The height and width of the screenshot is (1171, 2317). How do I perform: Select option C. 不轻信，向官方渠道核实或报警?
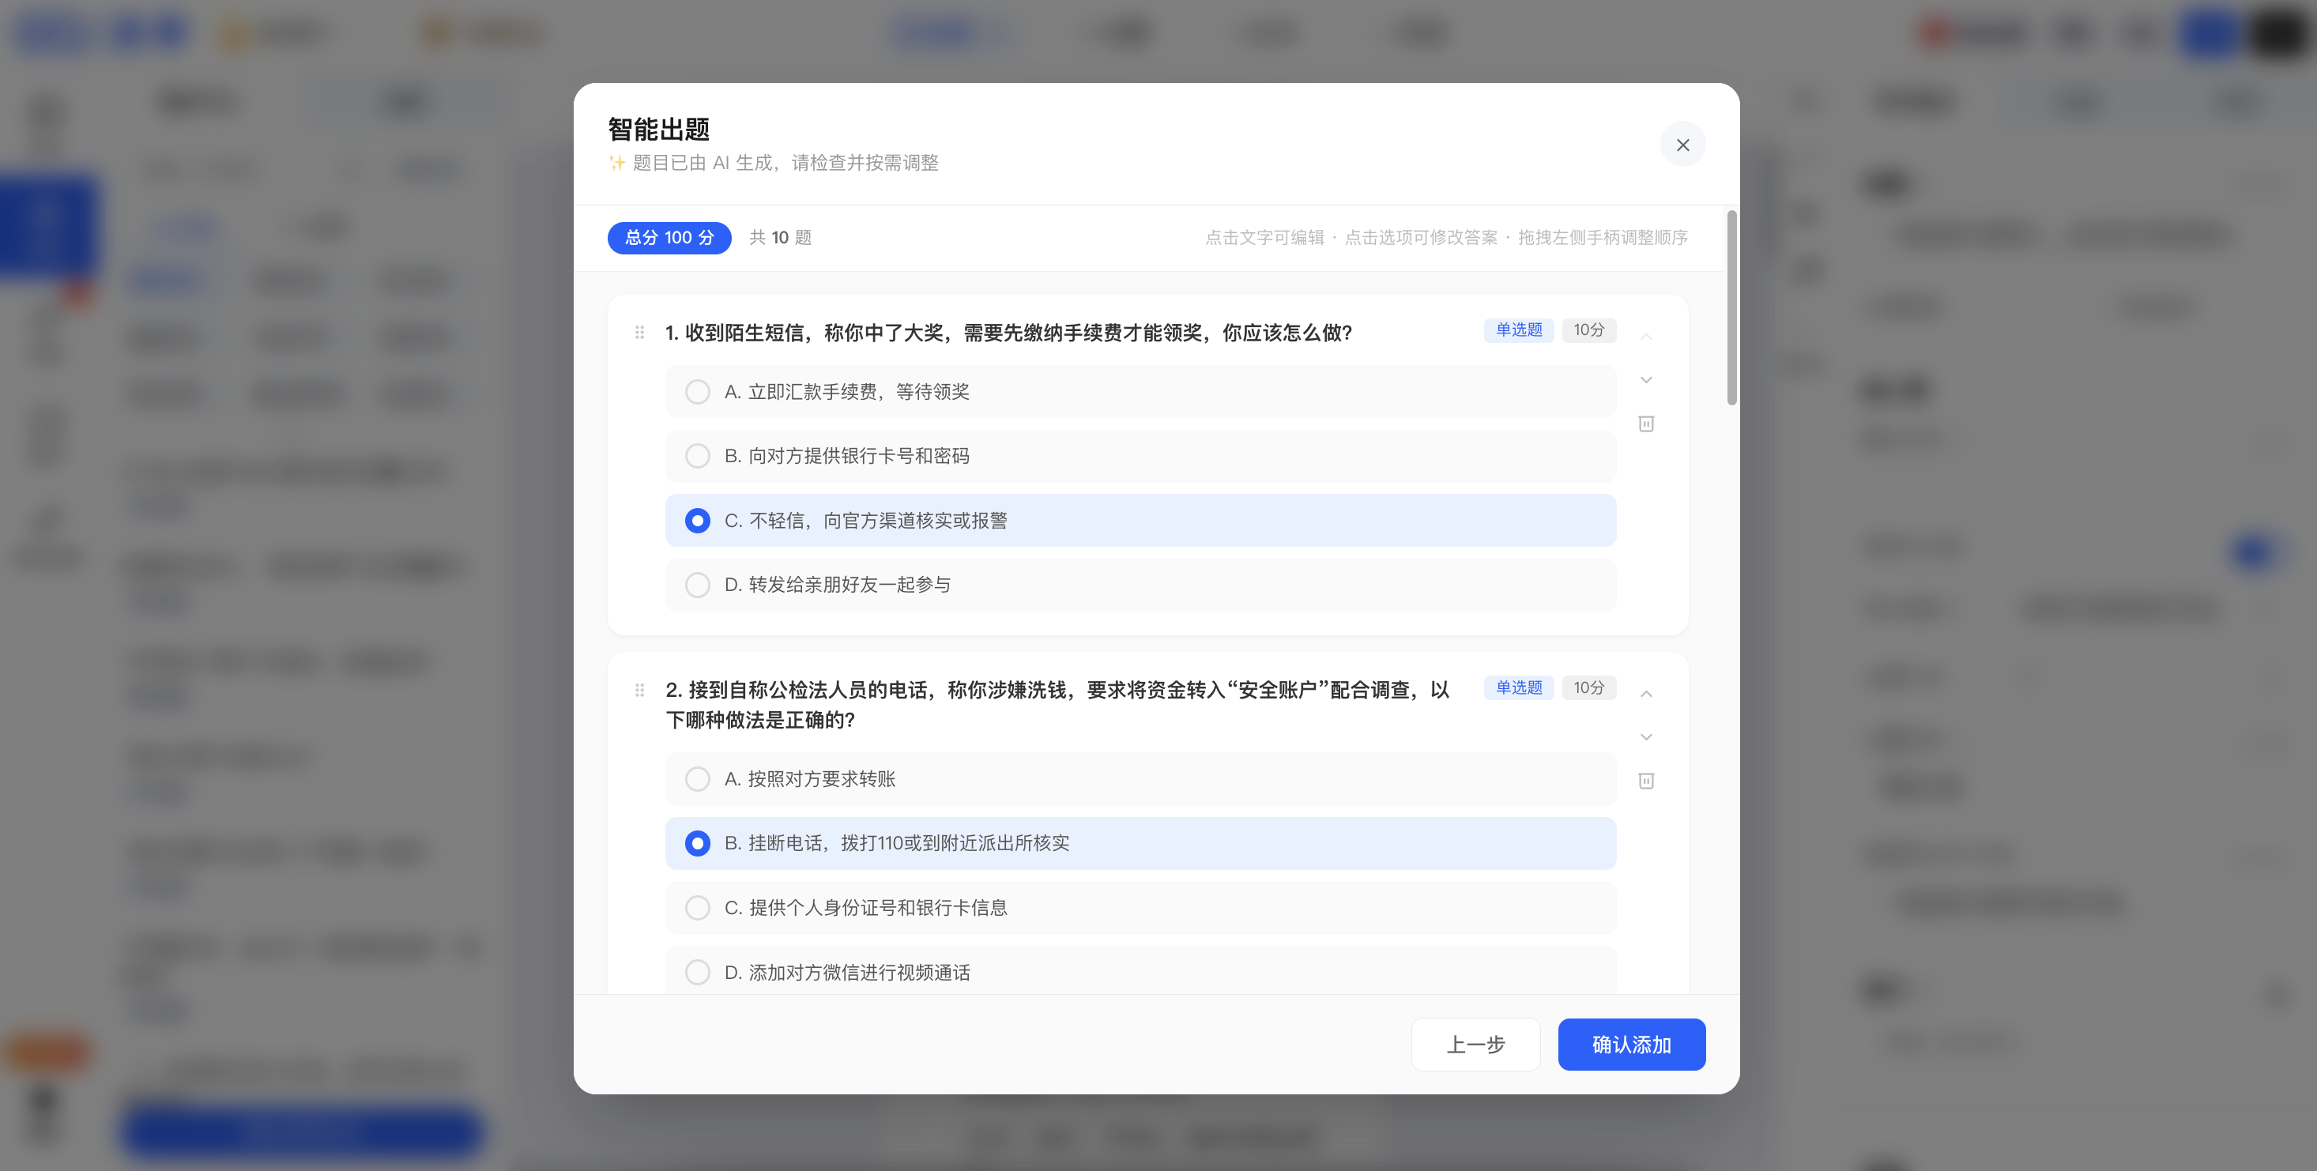coord(1140,521)
